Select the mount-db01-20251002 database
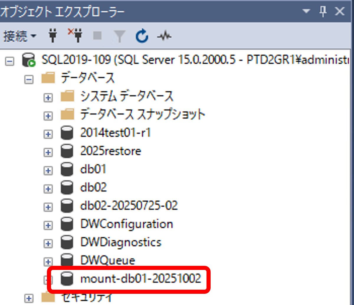This screenshot has height=305, width=354. (140, 278)
